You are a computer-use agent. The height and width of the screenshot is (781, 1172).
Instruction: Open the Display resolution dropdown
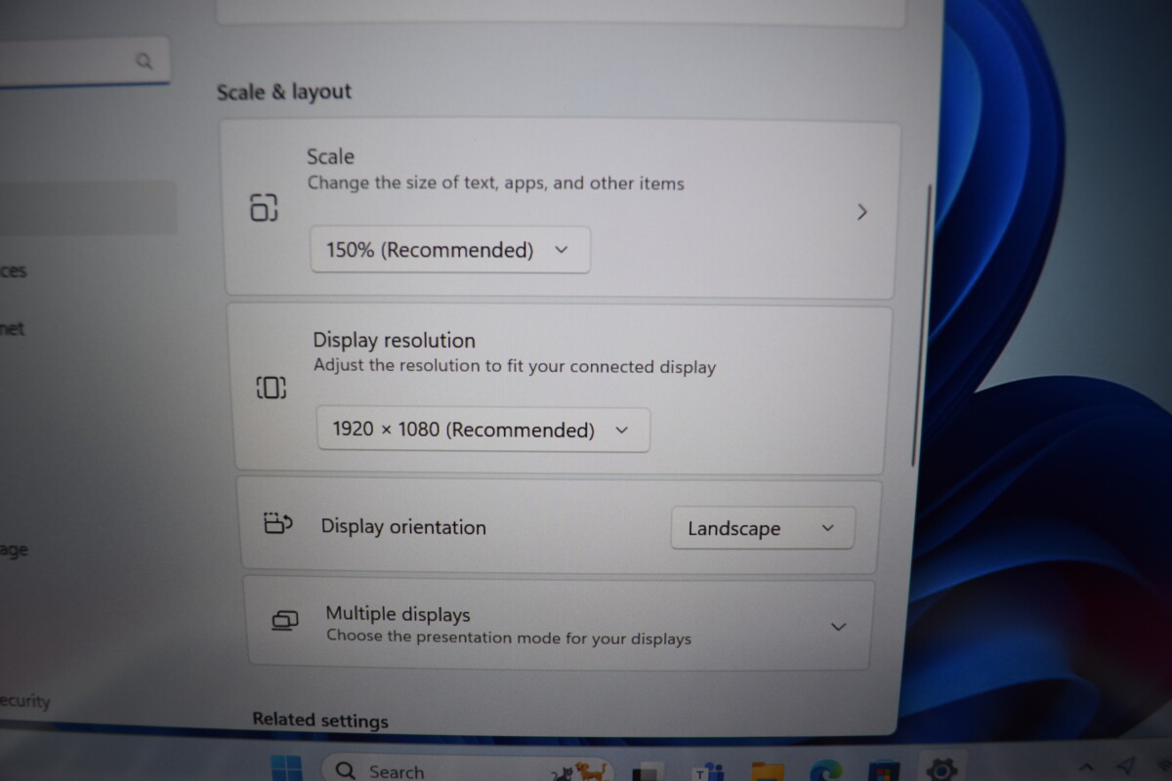point(483,430)
